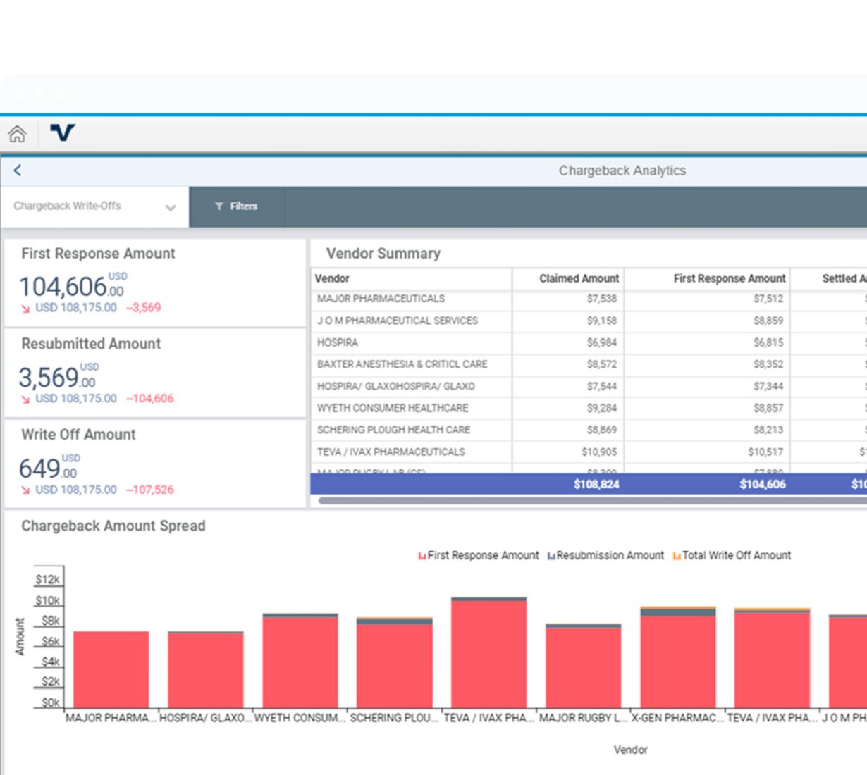Viewport: 867px width, 775px height.
Task: Click the Home icon
Action: point(17,133)
